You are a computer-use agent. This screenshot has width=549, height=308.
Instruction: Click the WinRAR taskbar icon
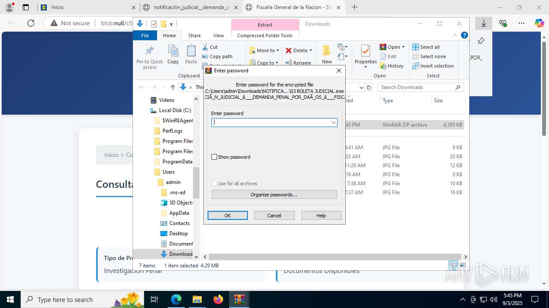pos(239,299)
